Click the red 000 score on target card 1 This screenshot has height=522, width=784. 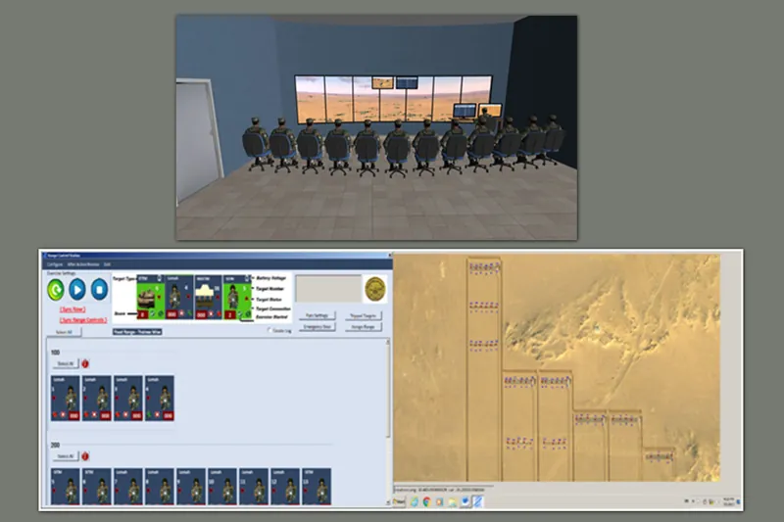(x=73, y=415)
